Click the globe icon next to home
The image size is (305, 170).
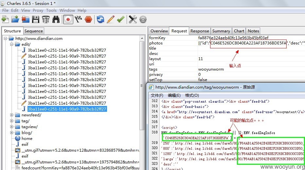[18, 138]
